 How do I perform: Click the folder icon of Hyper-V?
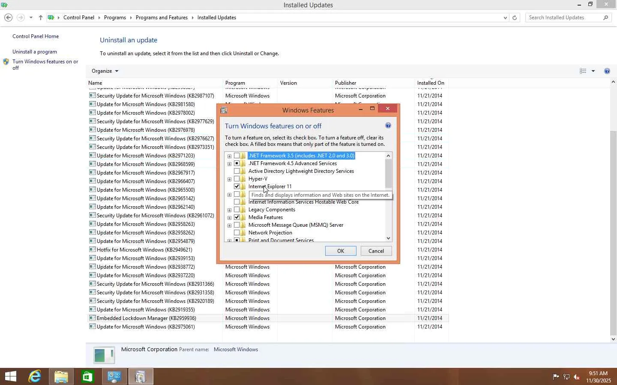point(243,179)
